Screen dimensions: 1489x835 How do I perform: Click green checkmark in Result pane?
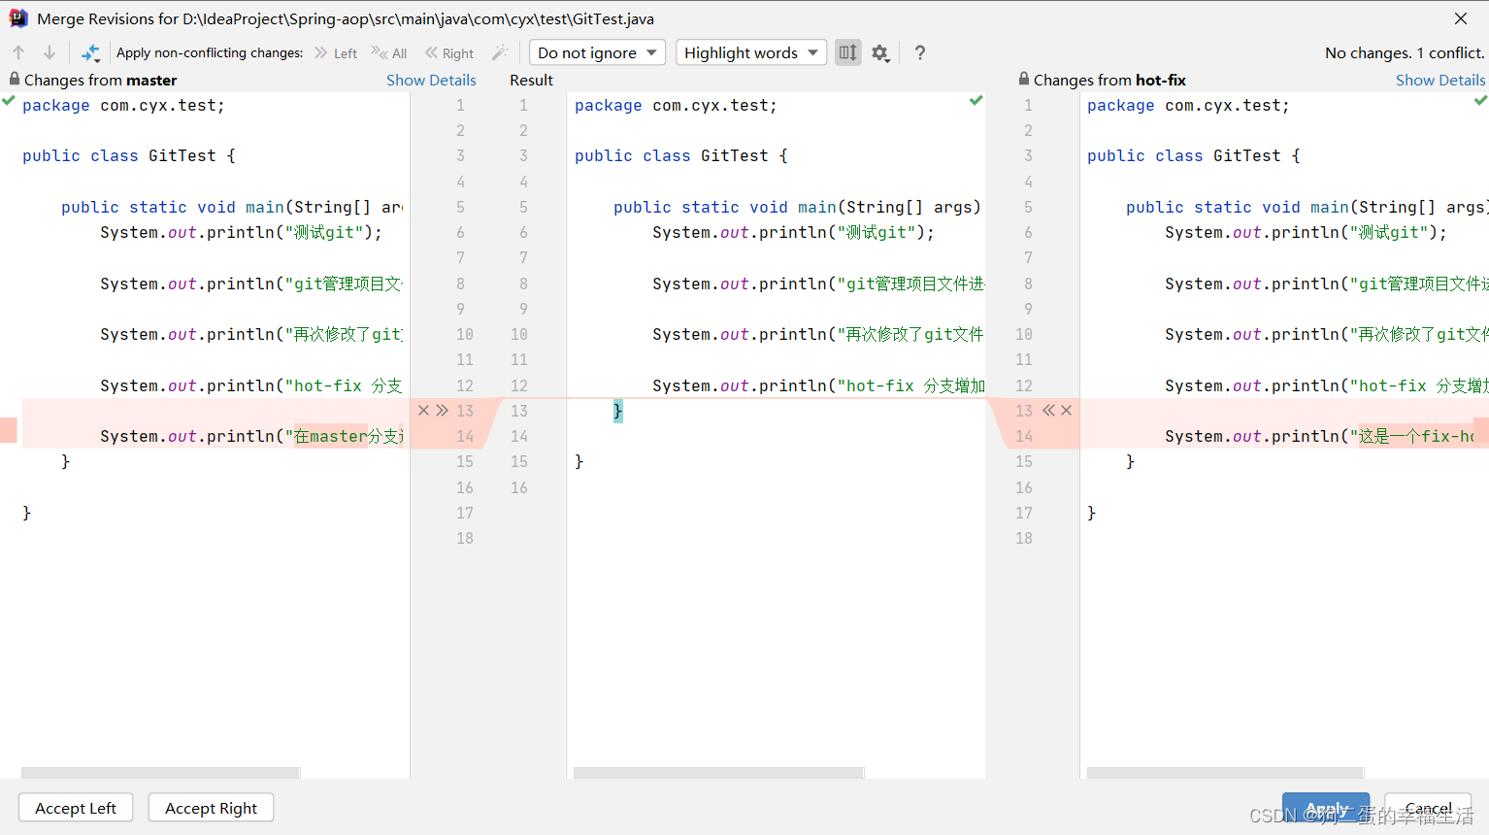tap(976, 101)
